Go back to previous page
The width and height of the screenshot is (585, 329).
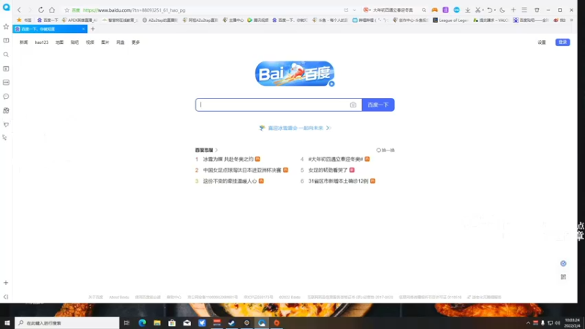click(19, 10)
